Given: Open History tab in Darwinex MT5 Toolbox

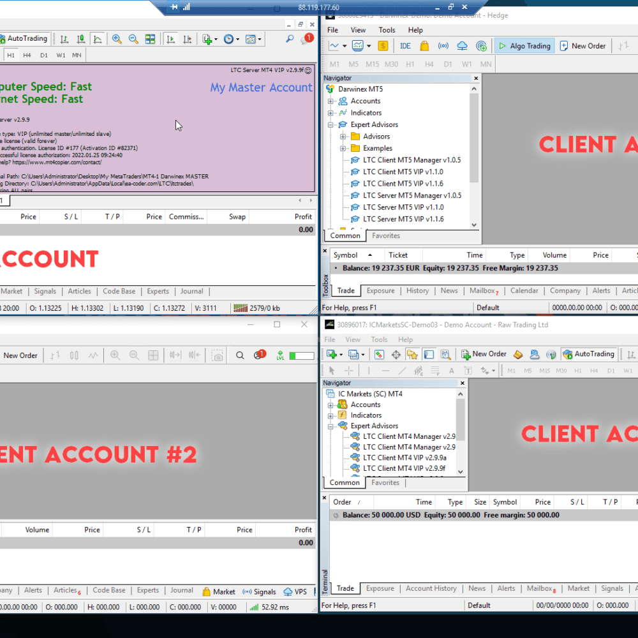Looking at the screenshot, I should [417, 290].
